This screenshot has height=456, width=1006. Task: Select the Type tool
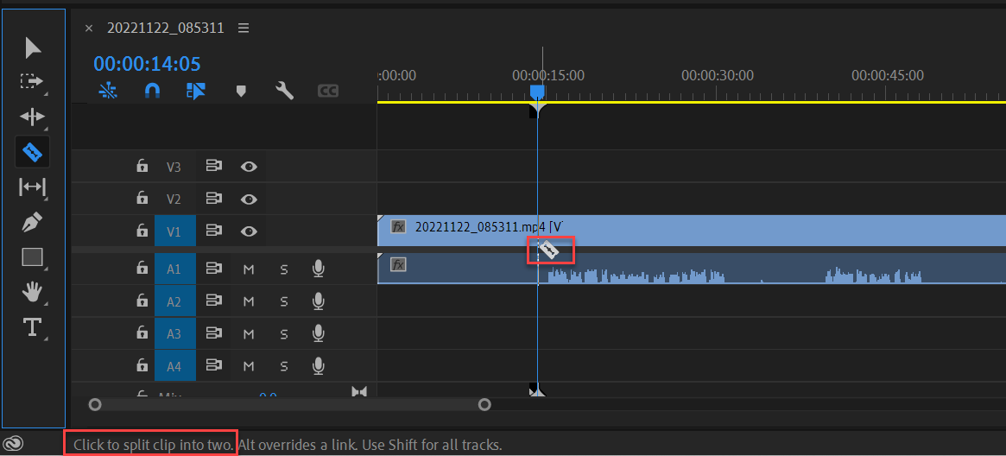coord(32,327)
